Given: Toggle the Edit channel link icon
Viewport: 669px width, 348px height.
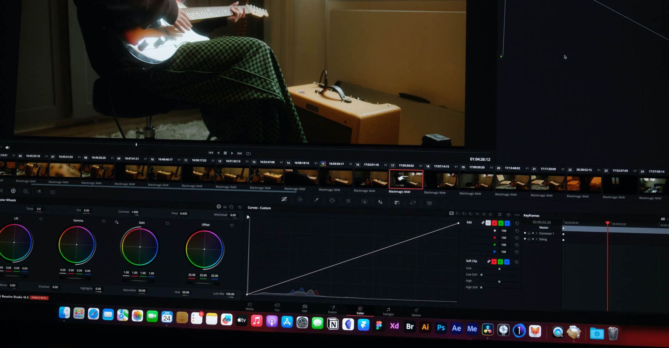Looking at the screenshot, I should (x=483, y=223).
